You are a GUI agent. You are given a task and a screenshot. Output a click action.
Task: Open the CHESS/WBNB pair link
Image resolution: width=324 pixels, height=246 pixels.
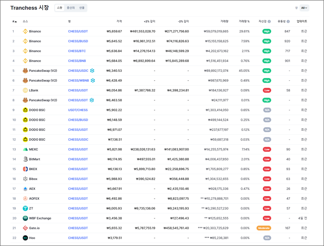pos(79,80)
